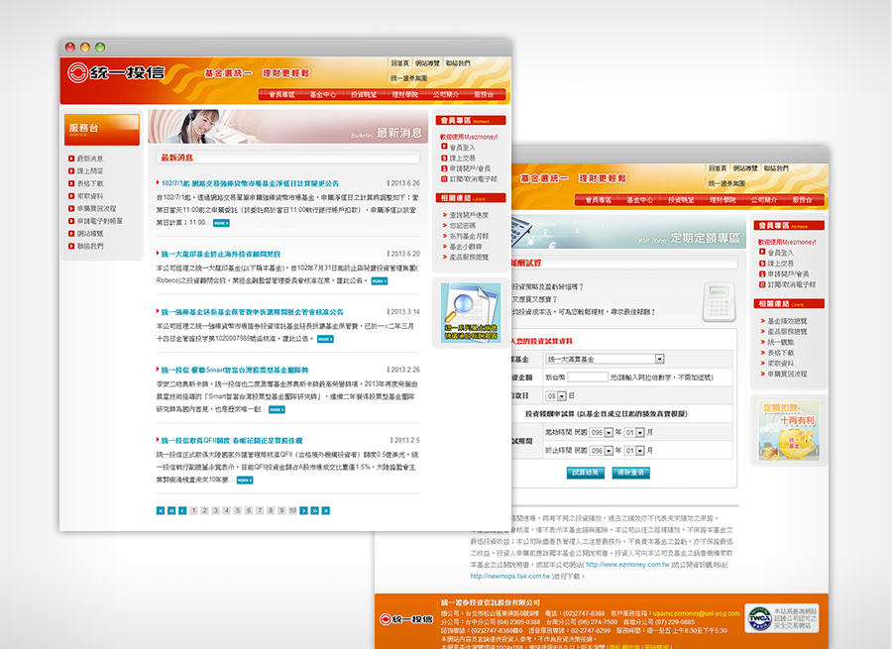
Task: Click the more button under the 2013.6.20 news
Action: 380,281
